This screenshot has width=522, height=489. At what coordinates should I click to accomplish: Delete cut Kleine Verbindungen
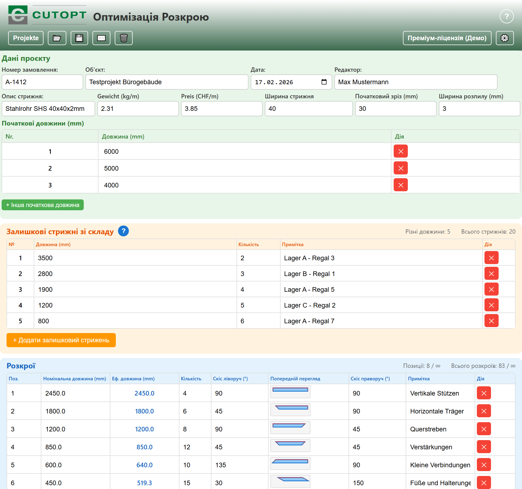(x=484, y=465)
